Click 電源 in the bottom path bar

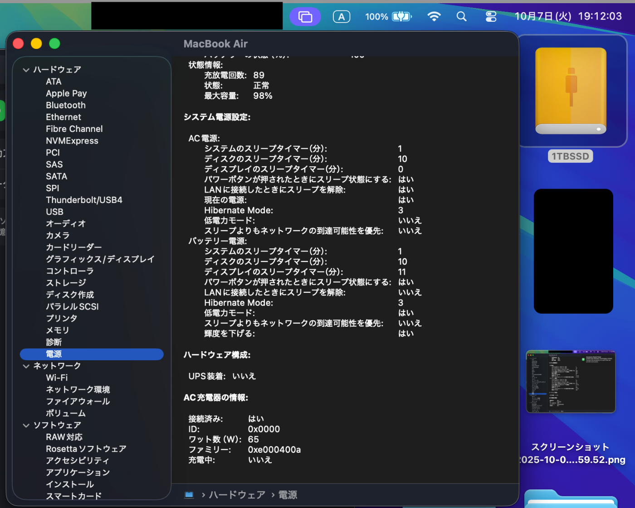(288, 495)
